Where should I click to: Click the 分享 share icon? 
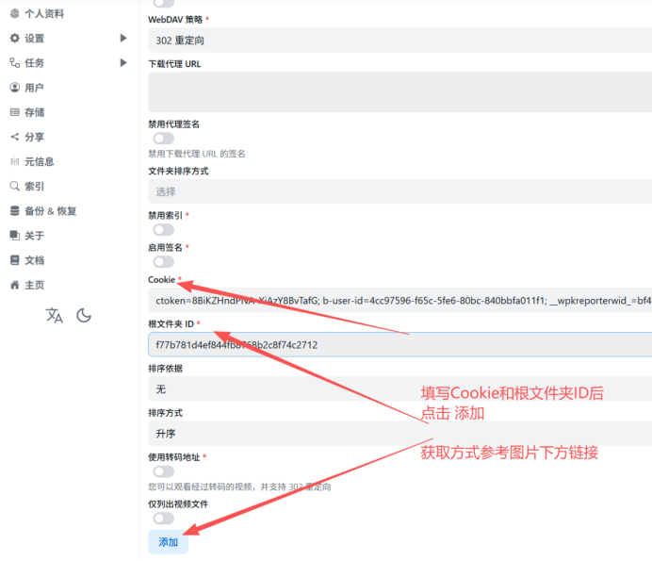(14, 137)
